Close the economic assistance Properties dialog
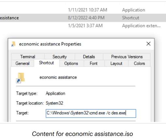The width and height of the screenshot is (166, 138). coord(148,44)
